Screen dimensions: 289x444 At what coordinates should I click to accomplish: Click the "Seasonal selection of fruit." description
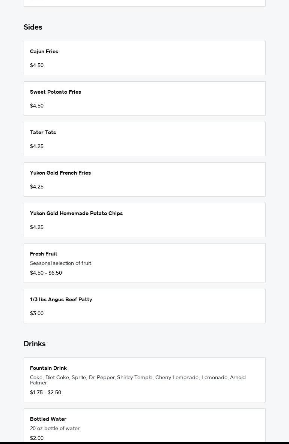click(61, 263)
